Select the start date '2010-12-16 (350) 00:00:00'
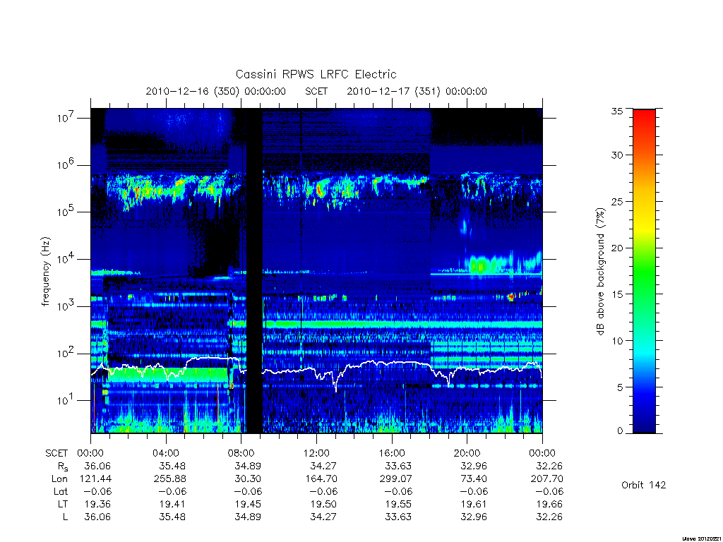The image size is (723, 542). (216, 91)
